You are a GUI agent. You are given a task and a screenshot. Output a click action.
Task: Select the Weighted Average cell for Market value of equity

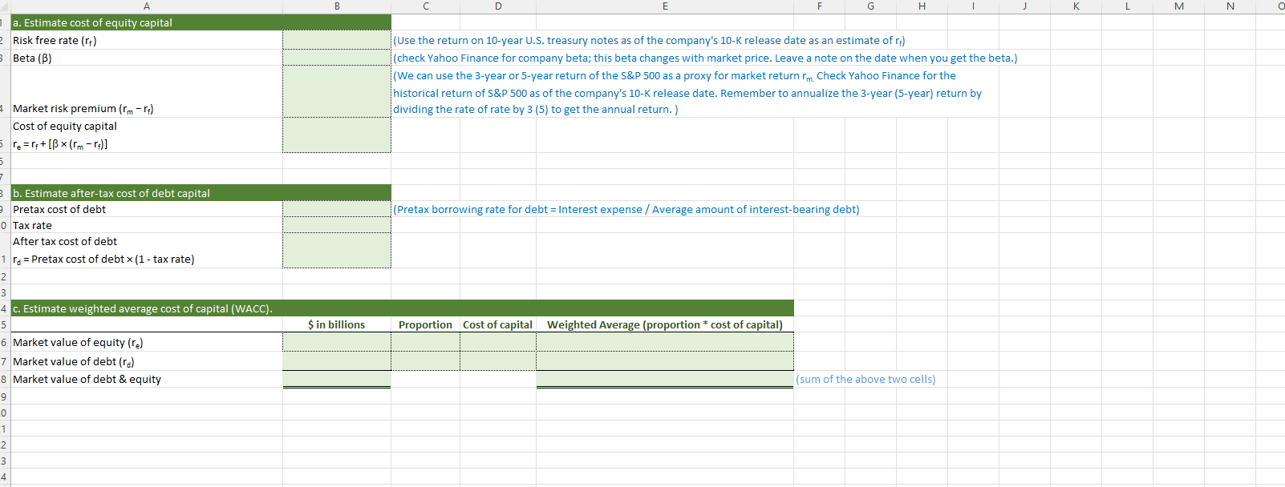[x=665, y=342]
